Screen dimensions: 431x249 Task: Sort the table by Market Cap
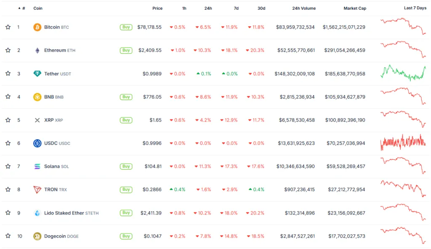354,8
